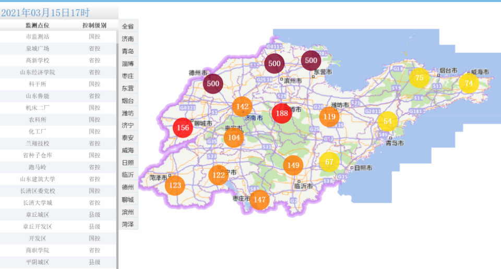Select the 机床二厂 station row
The height and width of the screenshot is (269, 501).
pos(58,108)
